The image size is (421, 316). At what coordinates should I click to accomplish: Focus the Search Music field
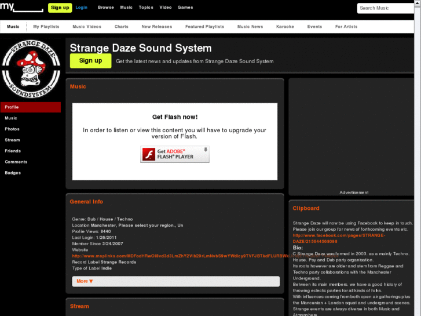pos(386,8)
